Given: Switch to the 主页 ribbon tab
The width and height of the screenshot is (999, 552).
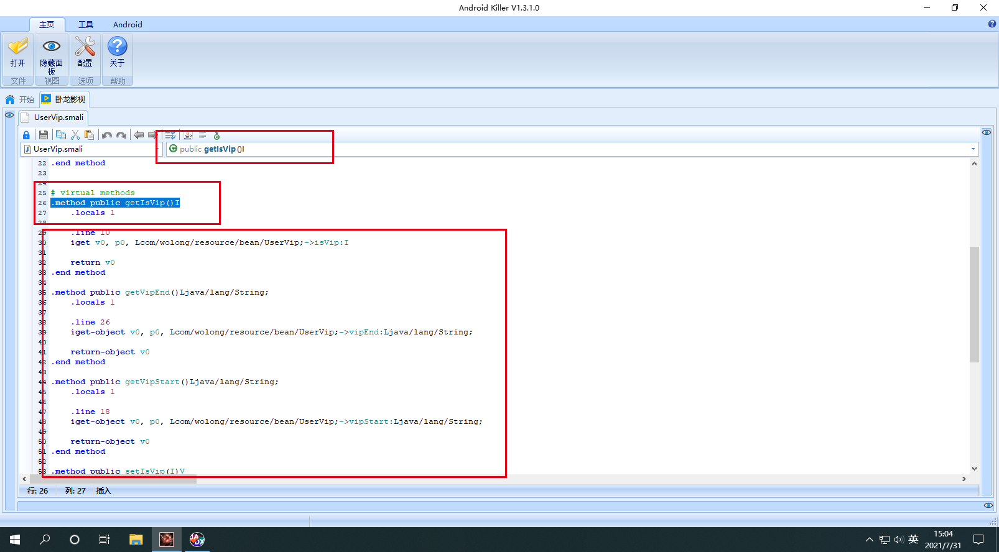Looking at the screenshot, I should pyautogui.click(x=47, y=25).
